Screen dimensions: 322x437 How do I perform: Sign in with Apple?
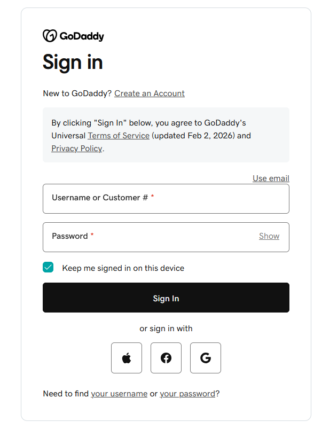(x=127, y=358)
